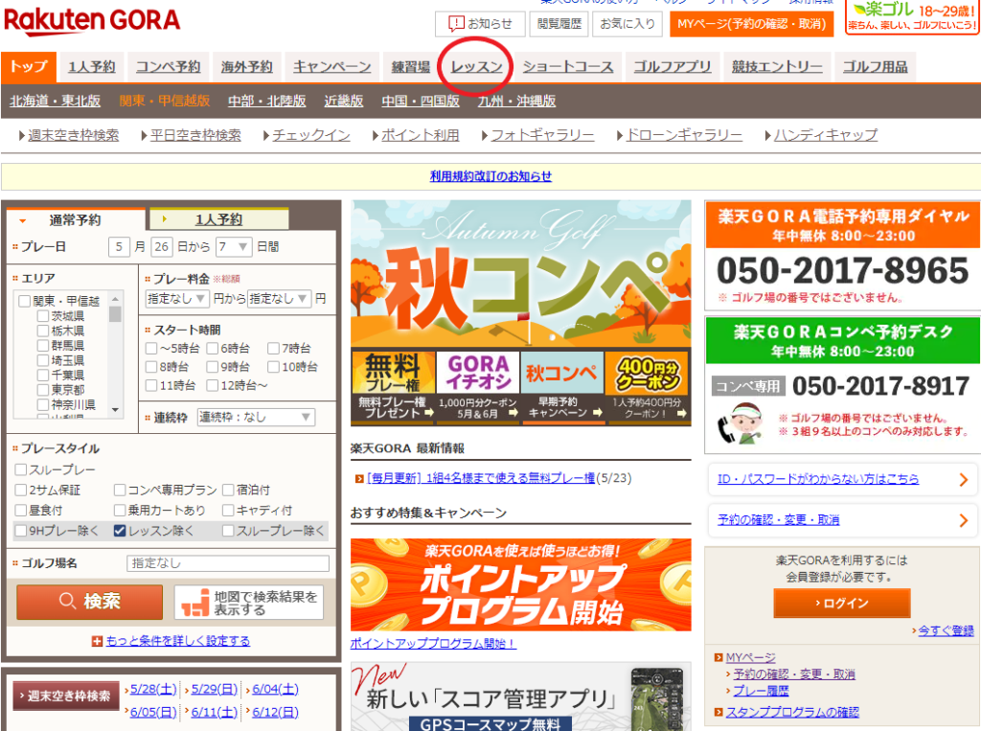Select the 通常予約 search form tab
This screenshot has height=731, width=981.
75,220
